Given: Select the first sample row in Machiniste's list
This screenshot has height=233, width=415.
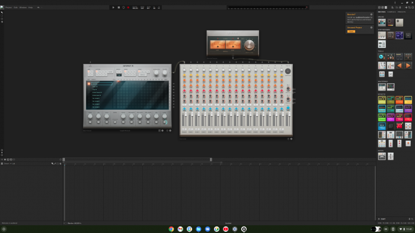Looking at the screenshot, I should 102,83.
